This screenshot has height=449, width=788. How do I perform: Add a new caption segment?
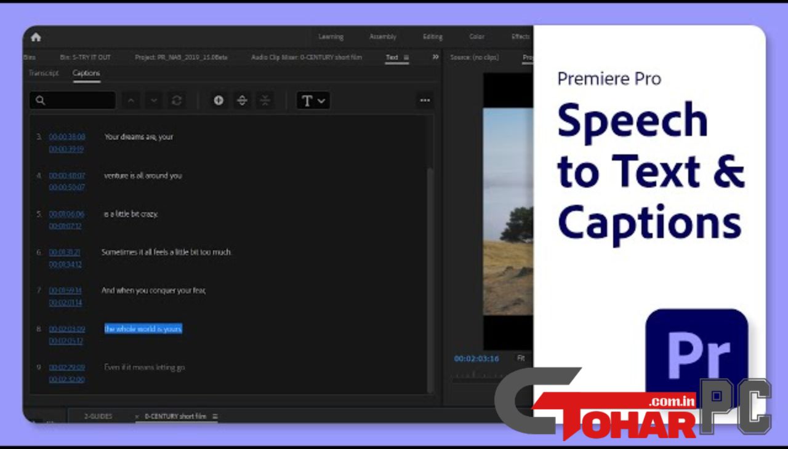tap(219, 100)
